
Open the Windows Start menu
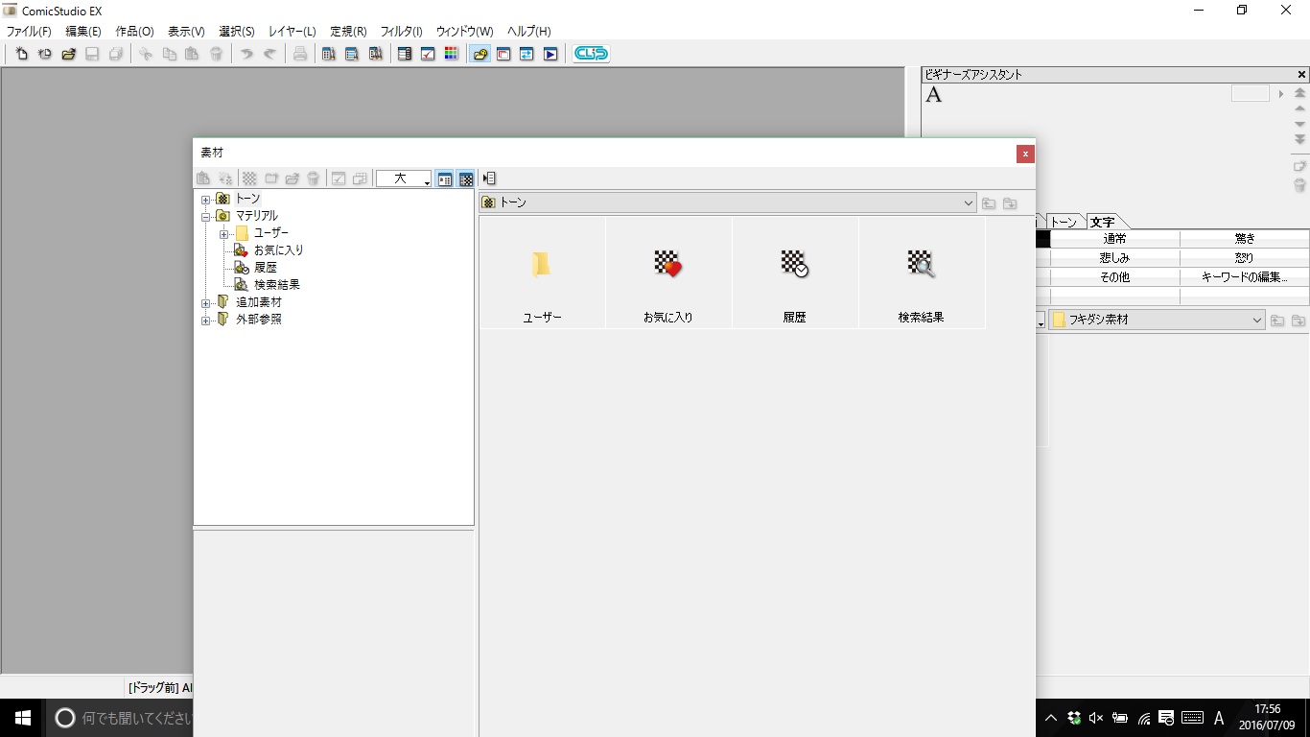tap(23, 718)
